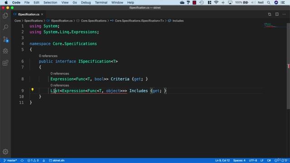Click the Open Changes icon in editor toolbar
The width and height of the screenshot is (290, 163).
(270, 14)
